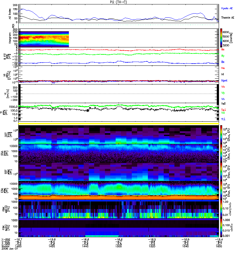Click the green By legend label
Image resolution: width=237 pixels, height=253 pixels.
tap(223, 56)
